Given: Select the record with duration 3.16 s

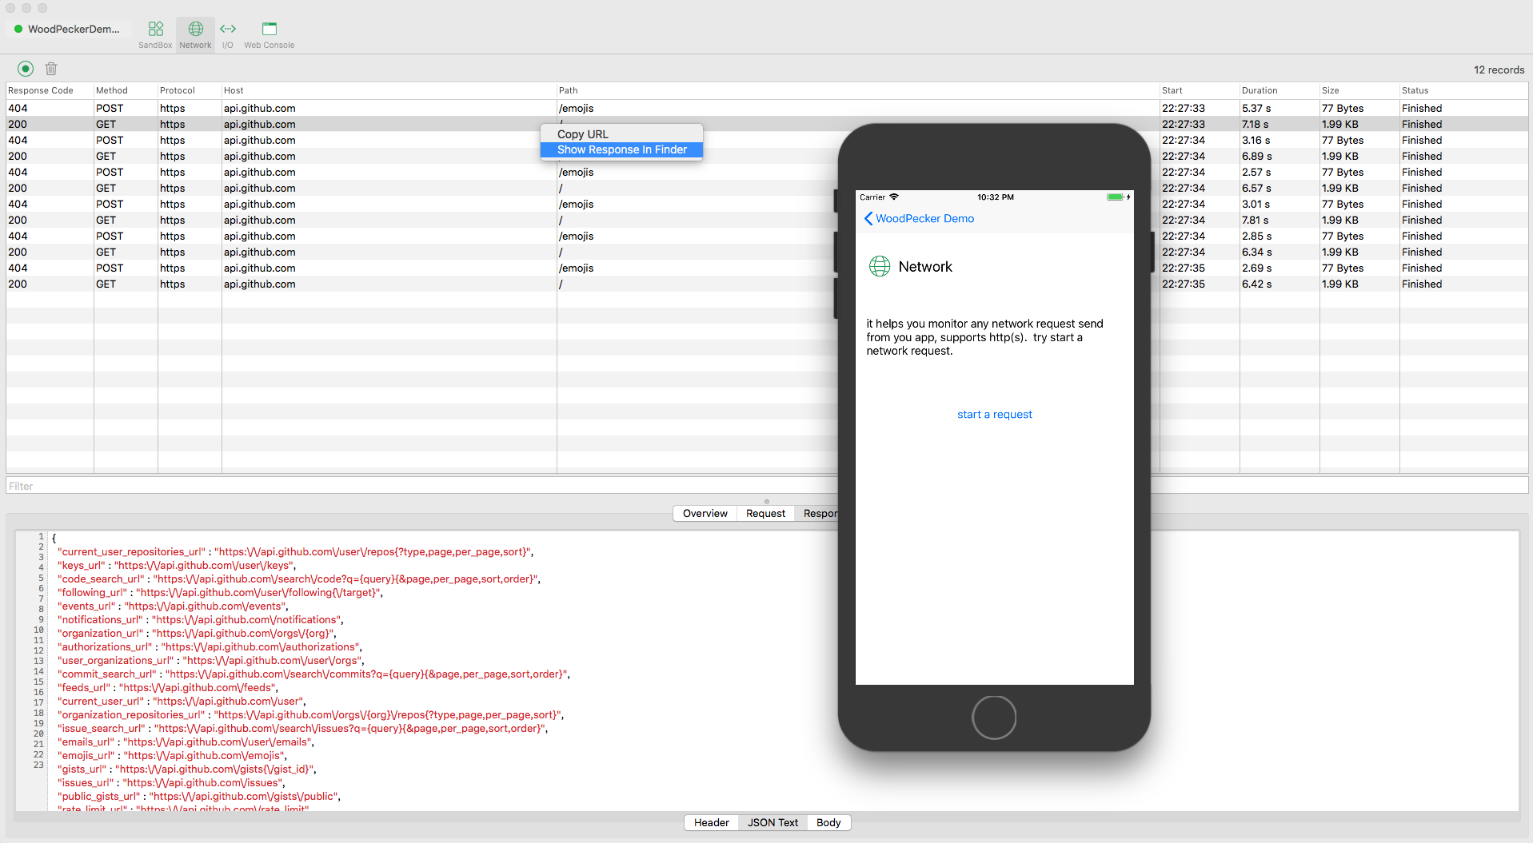Looking at the screenshot, I should (767, 140).
